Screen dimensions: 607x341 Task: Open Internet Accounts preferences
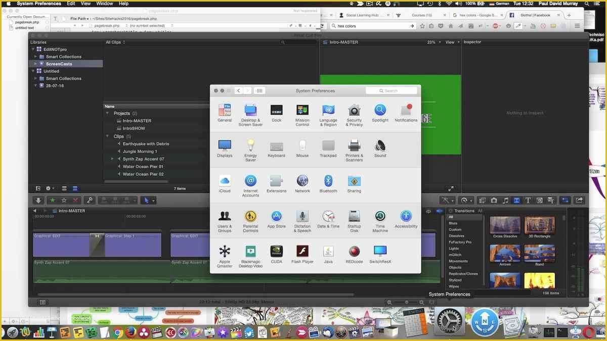coord(250,186)
